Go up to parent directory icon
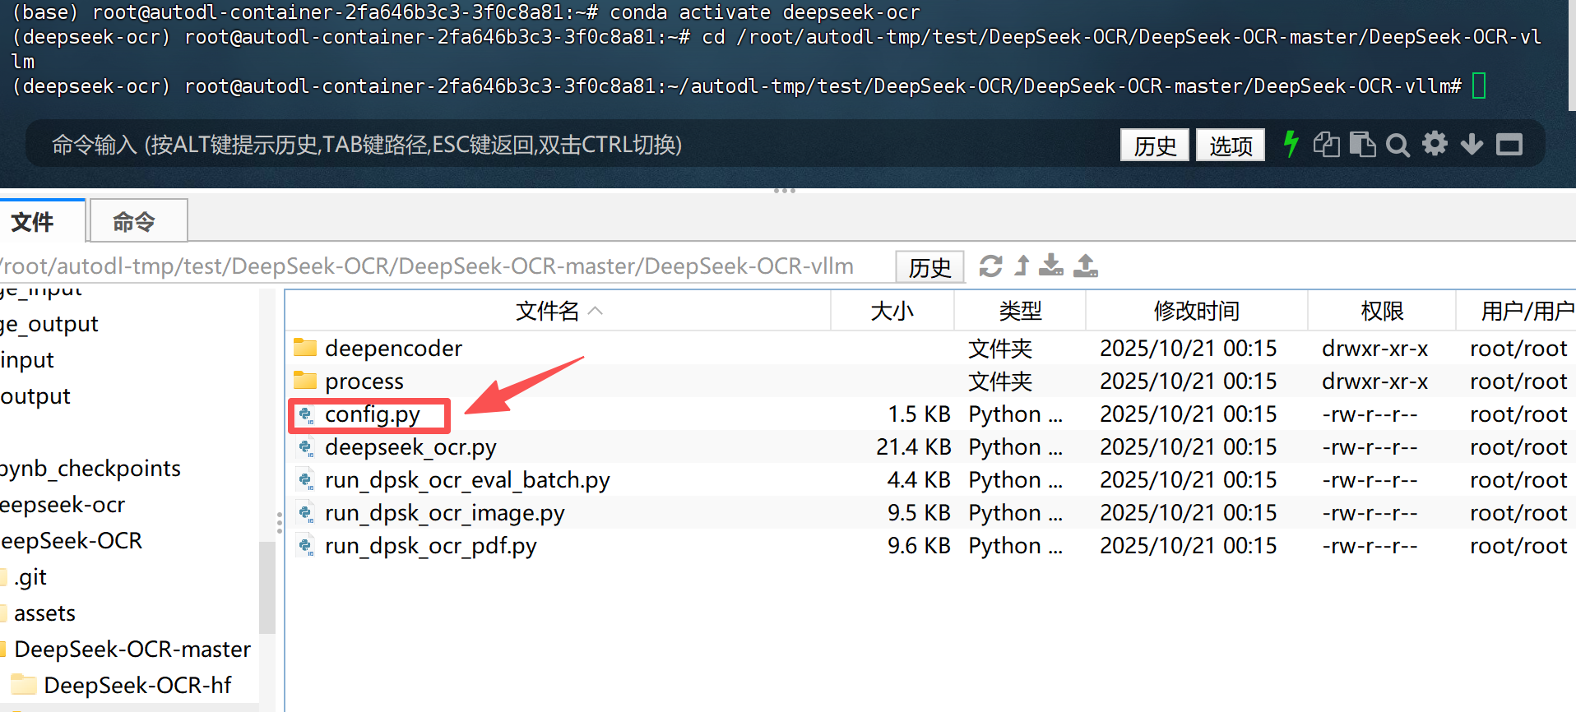 point(1022,266)
